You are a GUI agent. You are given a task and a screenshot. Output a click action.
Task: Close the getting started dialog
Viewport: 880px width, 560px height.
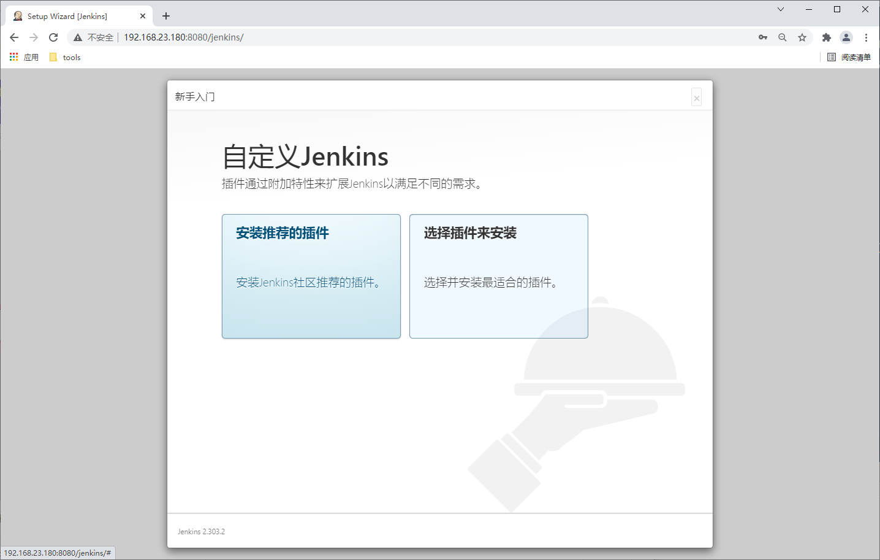(696, 98)
